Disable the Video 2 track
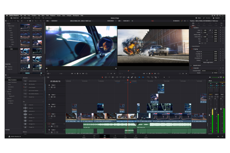 pos(54,107)
